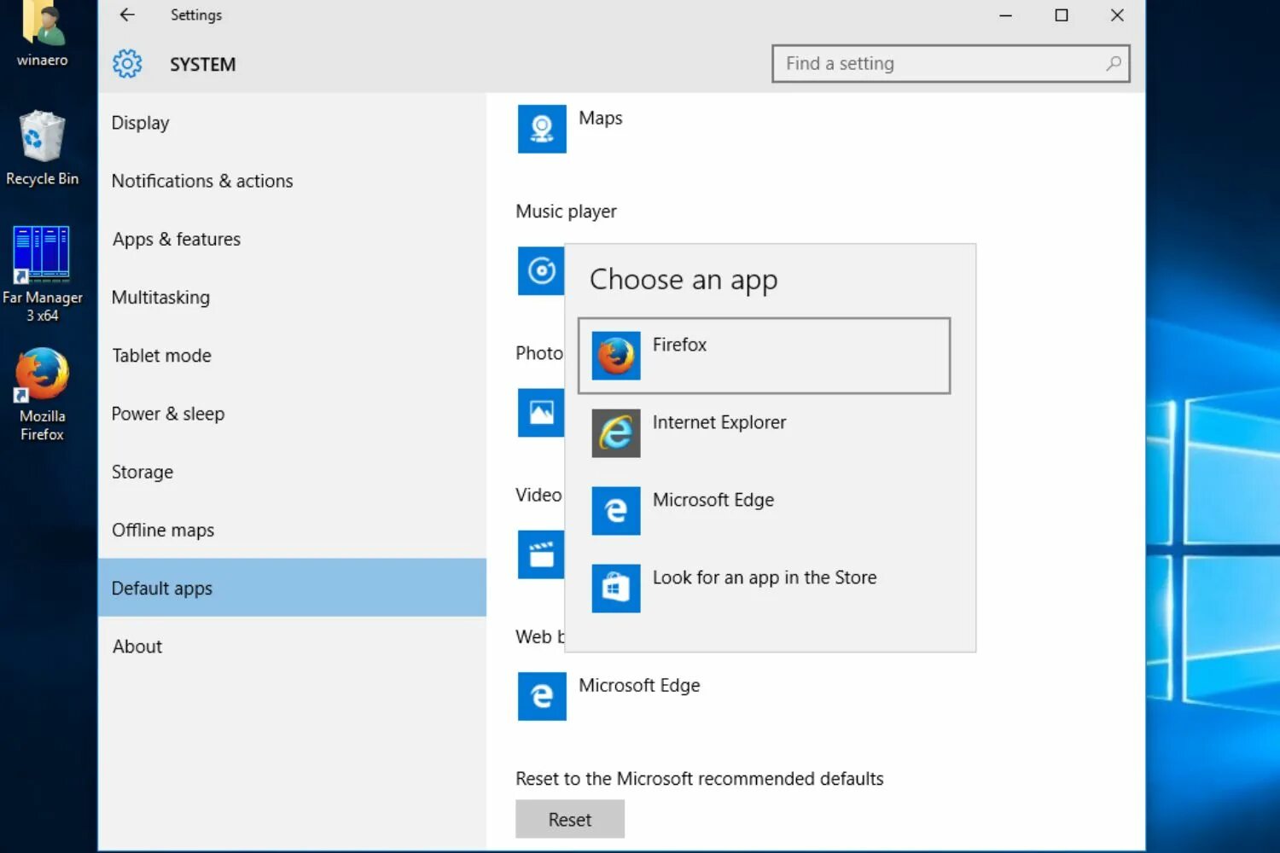1280x853 pixels.
Task: Minimize the Settings window
Action: click(1006, 15)
